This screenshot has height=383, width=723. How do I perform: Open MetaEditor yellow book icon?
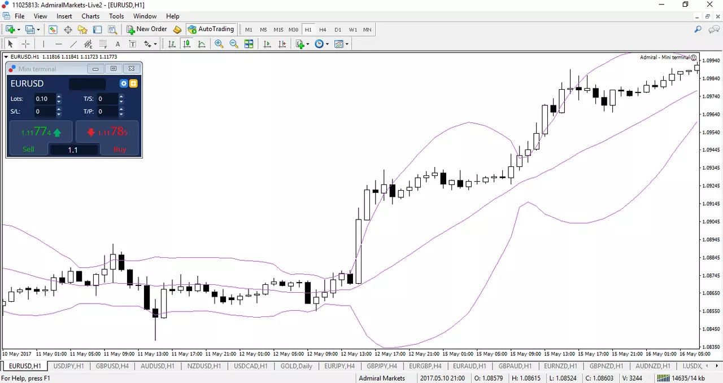click(x=177, y=29)
